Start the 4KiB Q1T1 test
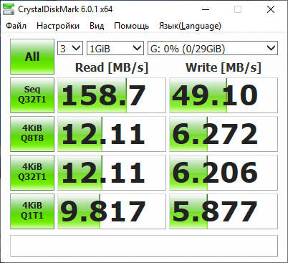This screenshot has width=288, height=263. click(32, 211)
